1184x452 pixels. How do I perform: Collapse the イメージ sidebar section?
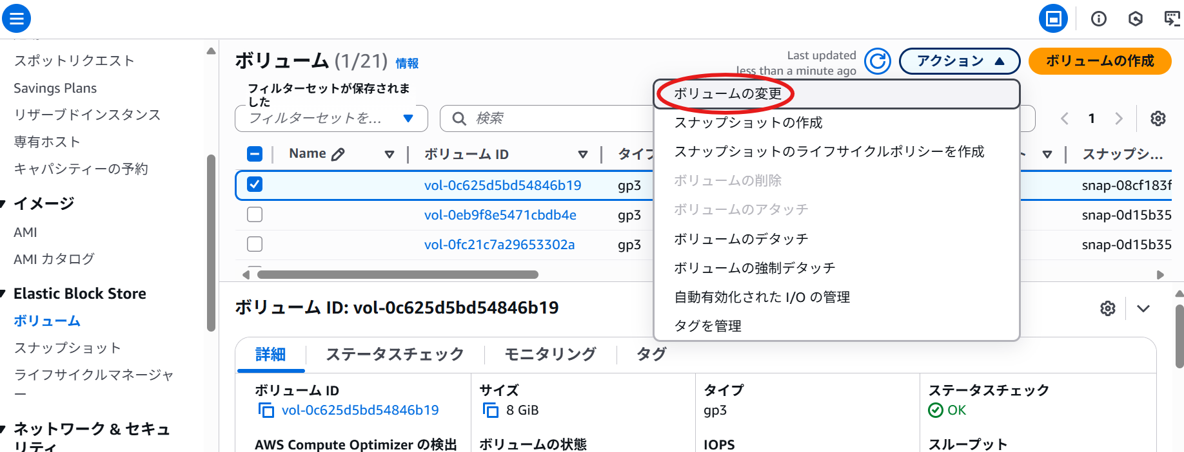[x=3, y=204]
